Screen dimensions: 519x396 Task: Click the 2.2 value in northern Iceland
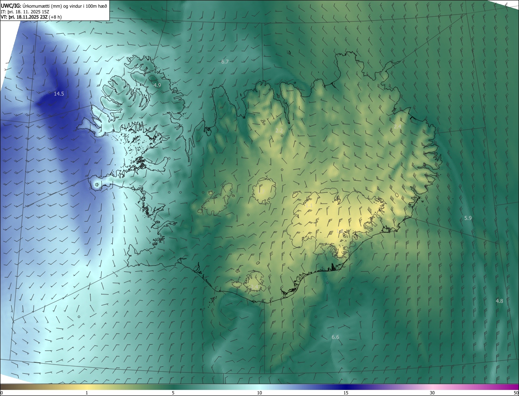[279, 130]
